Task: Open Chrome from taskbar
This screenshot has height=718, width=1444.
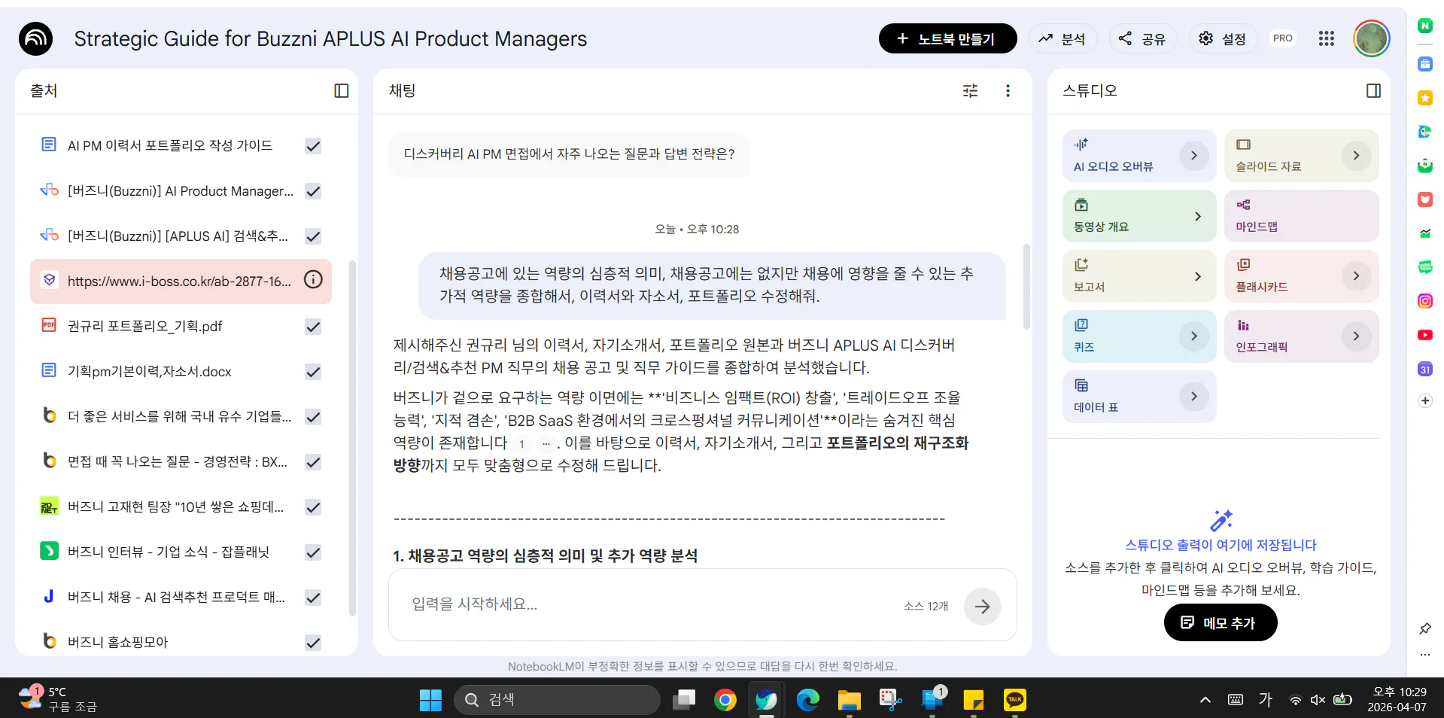Action: coord(725,700)
